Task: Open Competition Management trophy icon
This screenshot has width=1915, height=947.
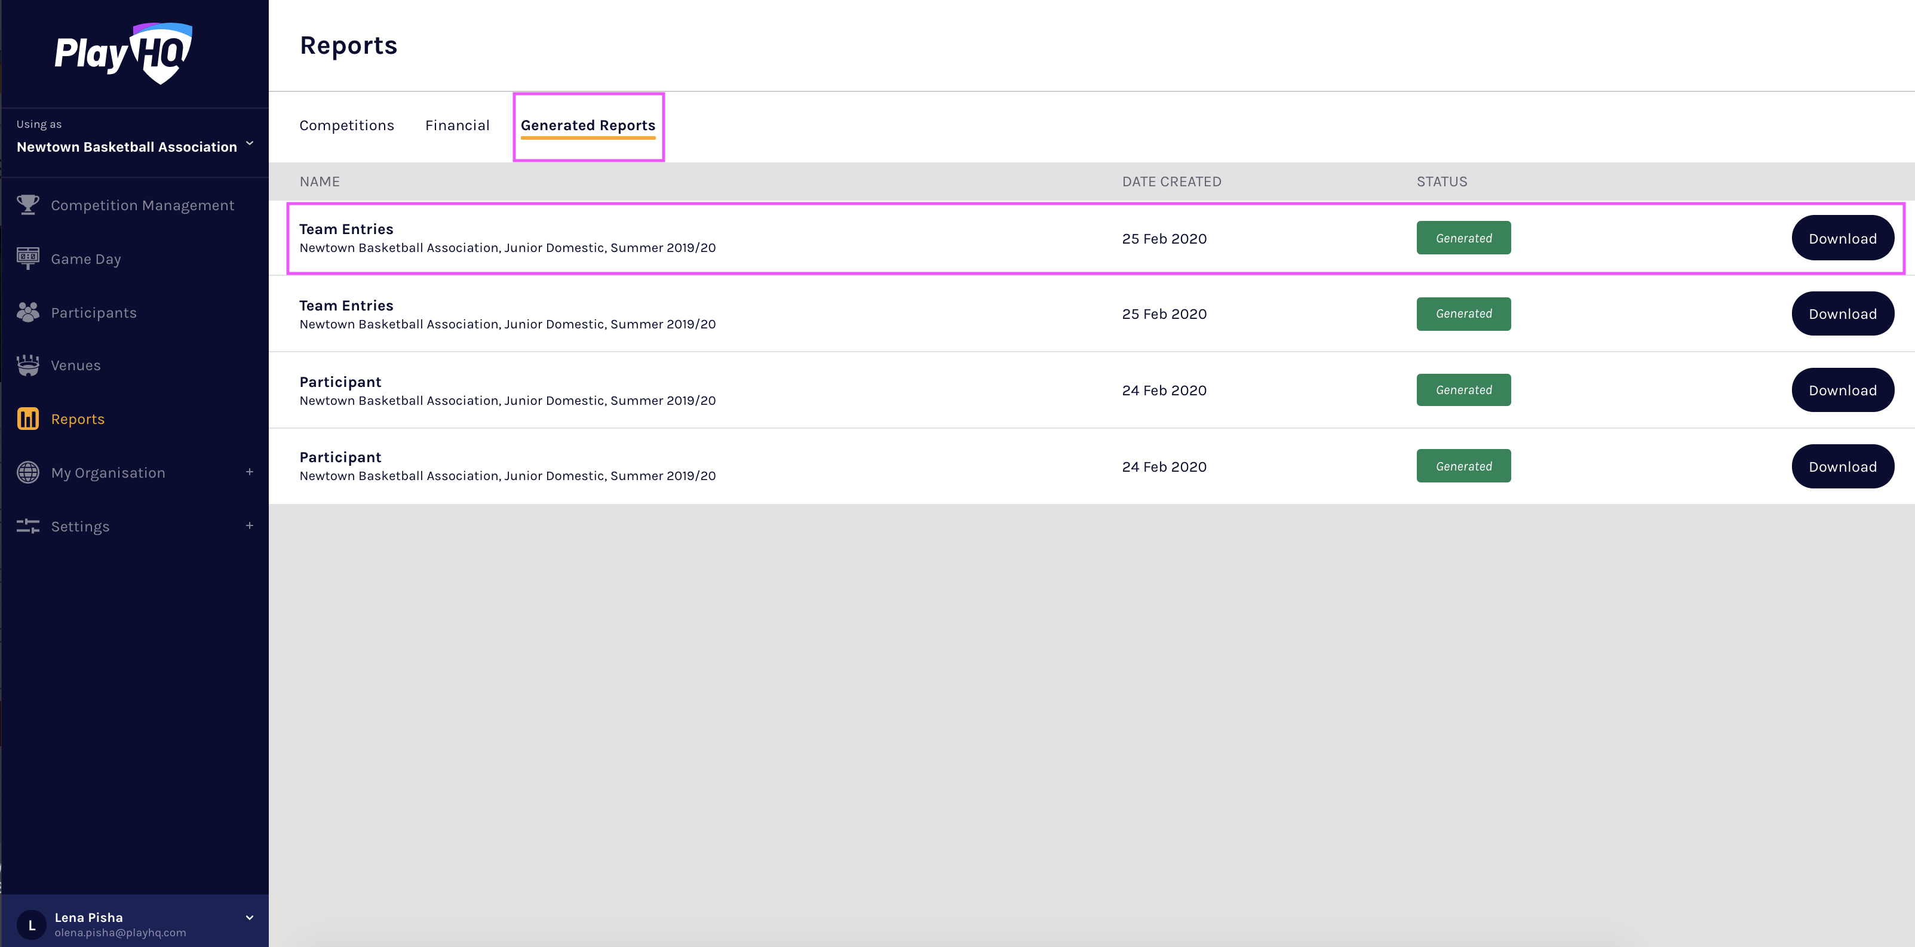Action: (28, 204)
